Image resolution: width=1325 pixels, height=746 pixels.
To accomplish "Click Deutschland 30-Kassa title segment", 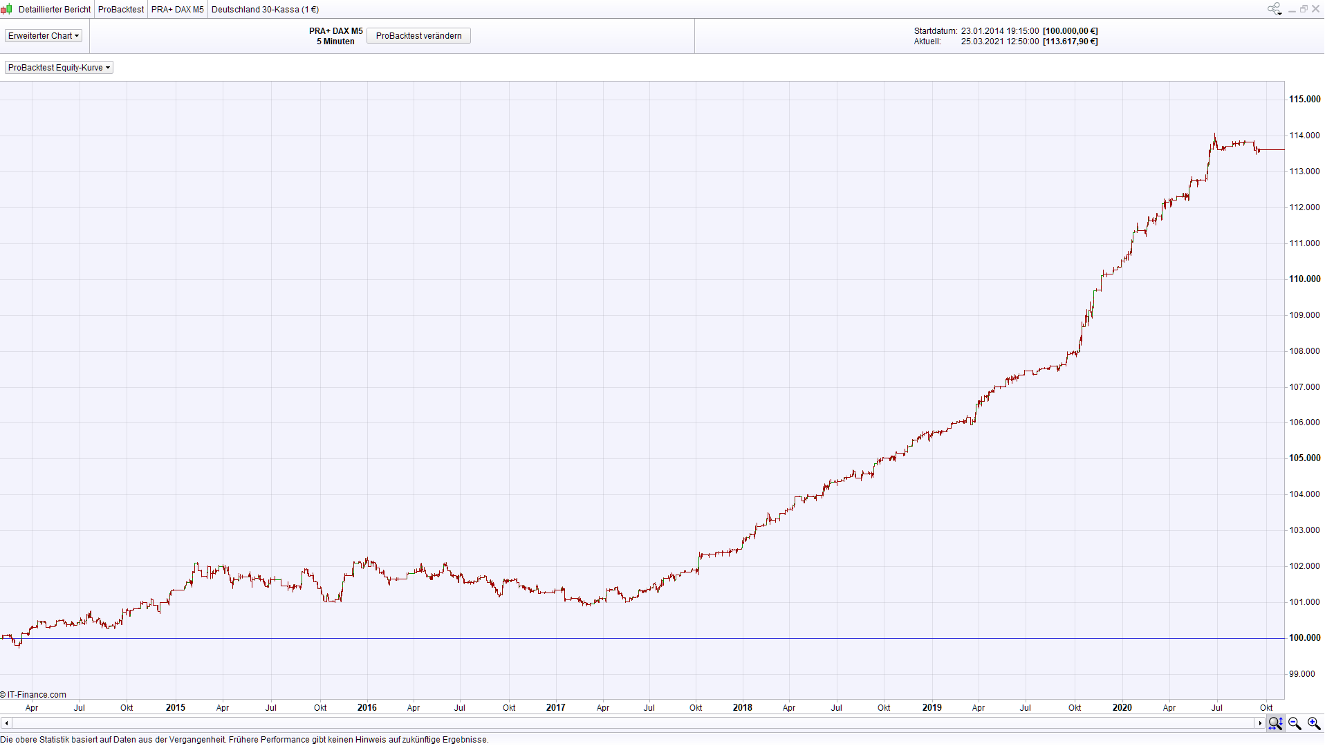I will (x=265, y=10).
